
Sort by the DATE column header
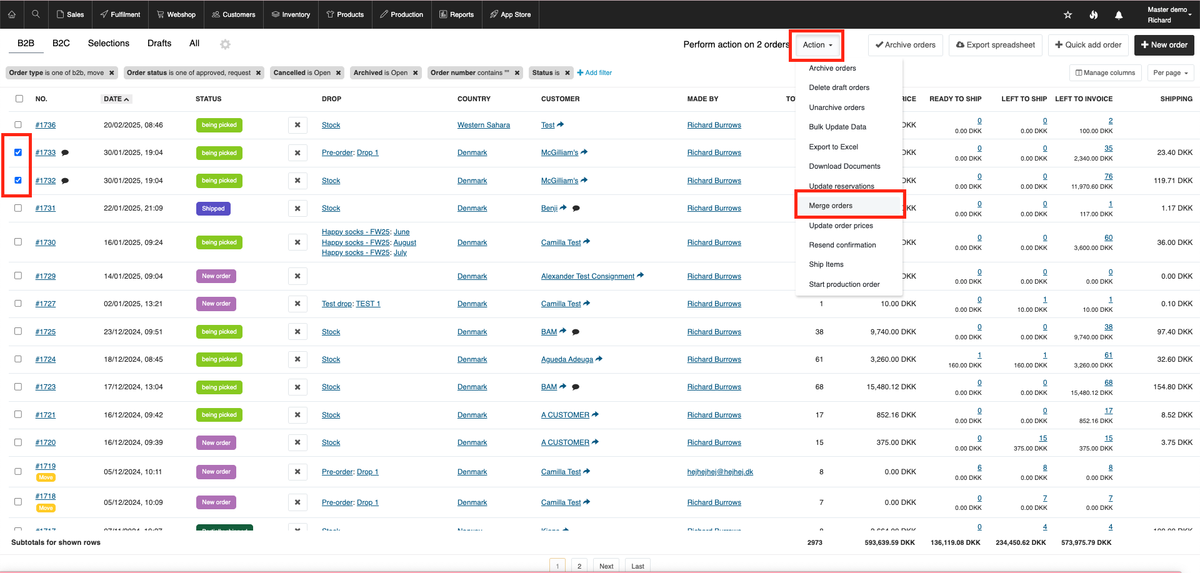[x=116, y=99]
